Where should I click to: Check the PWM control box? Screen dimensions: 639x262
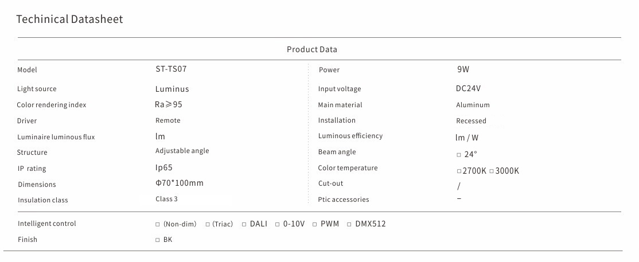[315, 224]
